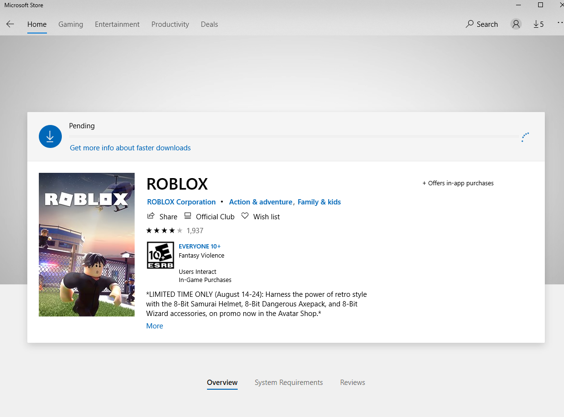
Task: Click the star rating row
Action: (x=164, y=230)
